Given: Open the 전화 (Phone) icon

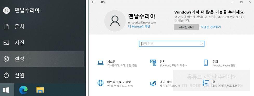Looking at the screenshot, I should tap(206, 63).
